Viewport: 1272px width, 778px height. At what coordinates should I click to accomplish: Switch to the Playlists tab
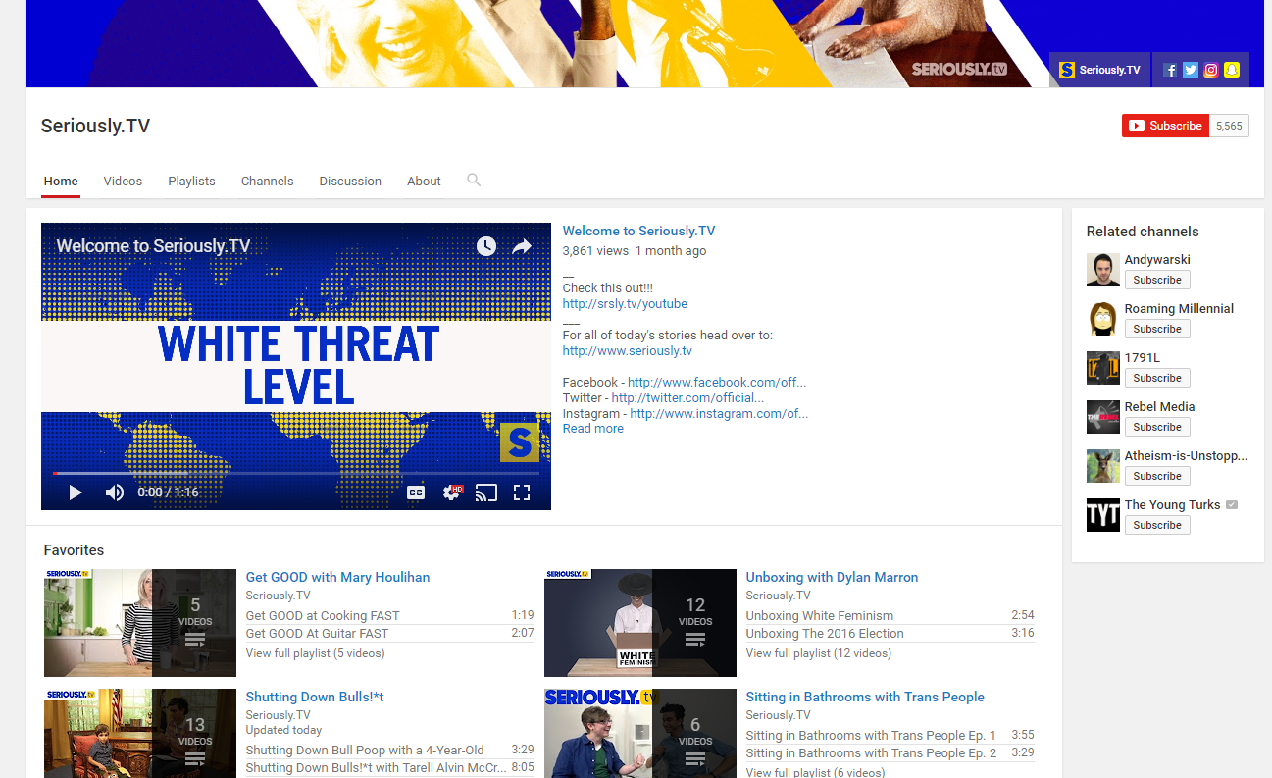click(191, 182)
